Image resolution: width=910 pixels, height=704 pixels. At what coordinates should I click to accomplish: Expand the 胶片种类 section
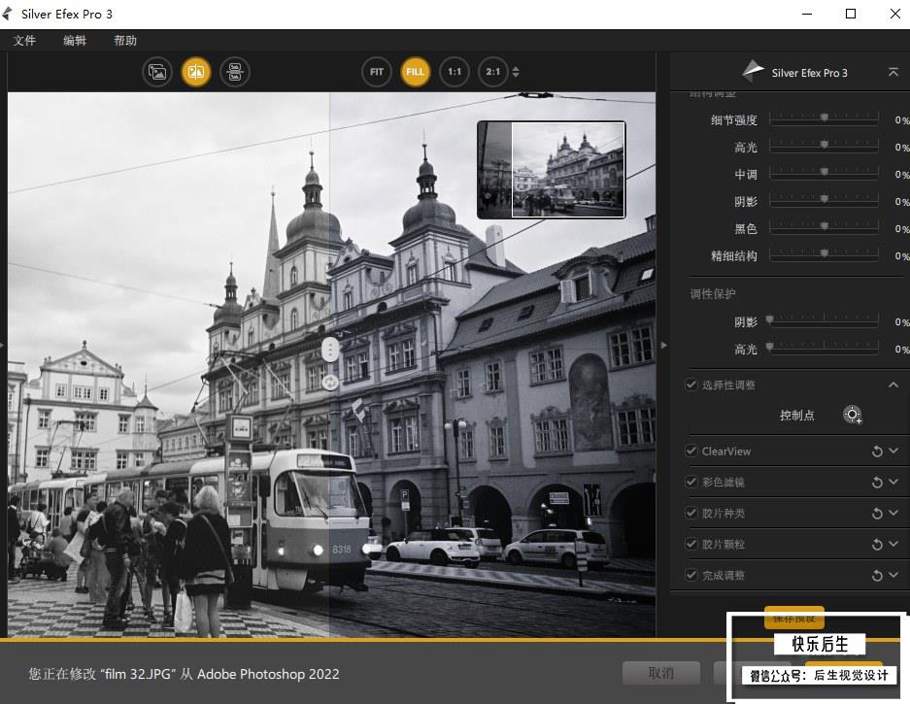pos(893,513)
